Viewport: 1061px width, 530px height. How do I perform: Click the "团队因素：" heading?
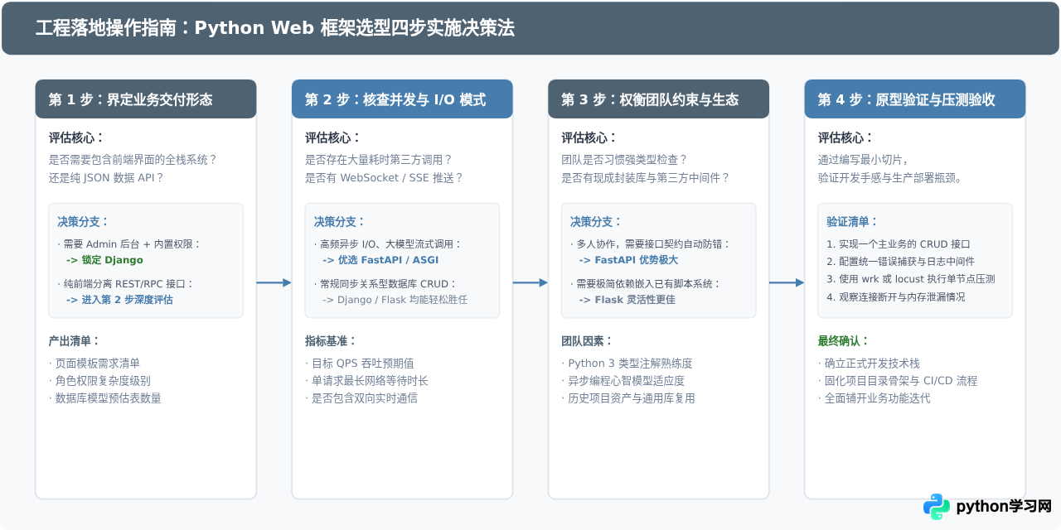(587, 340)
